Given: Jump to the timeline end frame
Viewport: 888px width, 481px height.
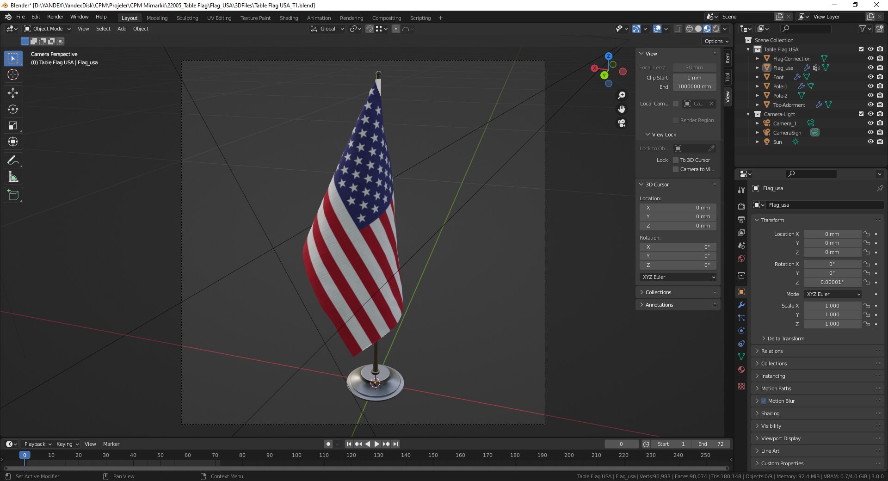Looking at the screenshot, I should (395, 444).
